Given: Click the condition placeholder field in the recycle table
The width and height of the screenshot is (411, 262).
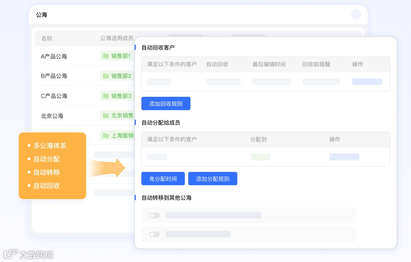Looking at the screenshot, I should point(159,82).
